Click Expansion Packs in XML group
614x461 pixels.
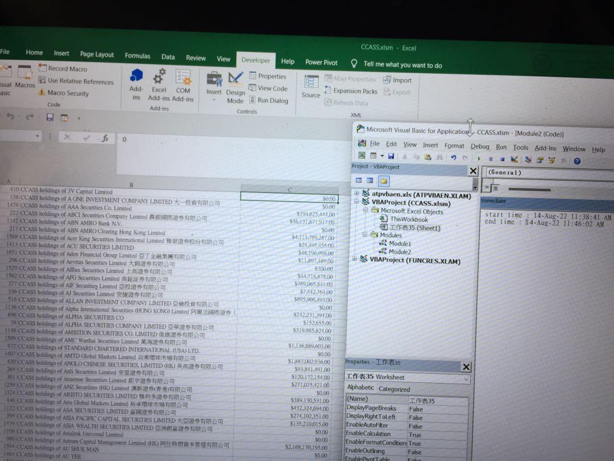pos(350,91)
